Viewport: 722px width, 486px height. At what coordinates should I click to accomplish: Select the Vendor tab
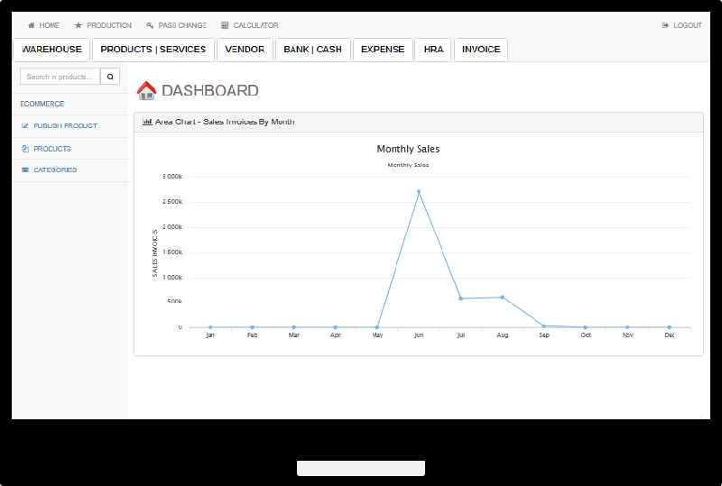point(245,50)
